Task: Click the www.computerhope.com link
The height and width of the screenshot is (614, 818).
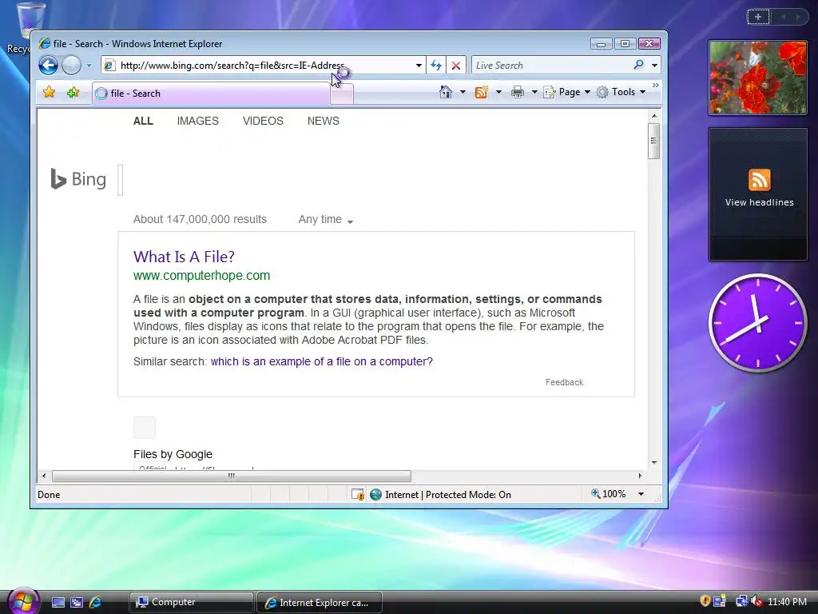Action: pos(202,276)
